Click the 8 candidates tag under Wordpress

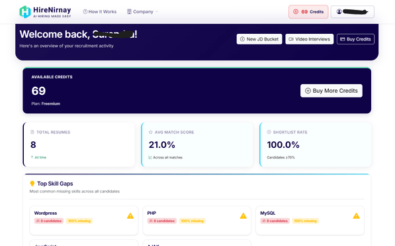click(x=49, y=221)
